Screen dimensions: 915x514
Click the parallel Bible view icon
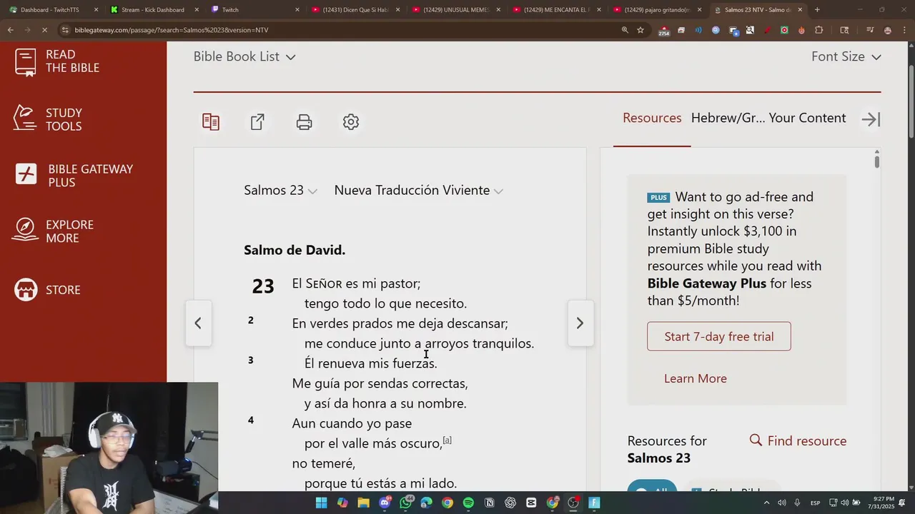(211, 122)
